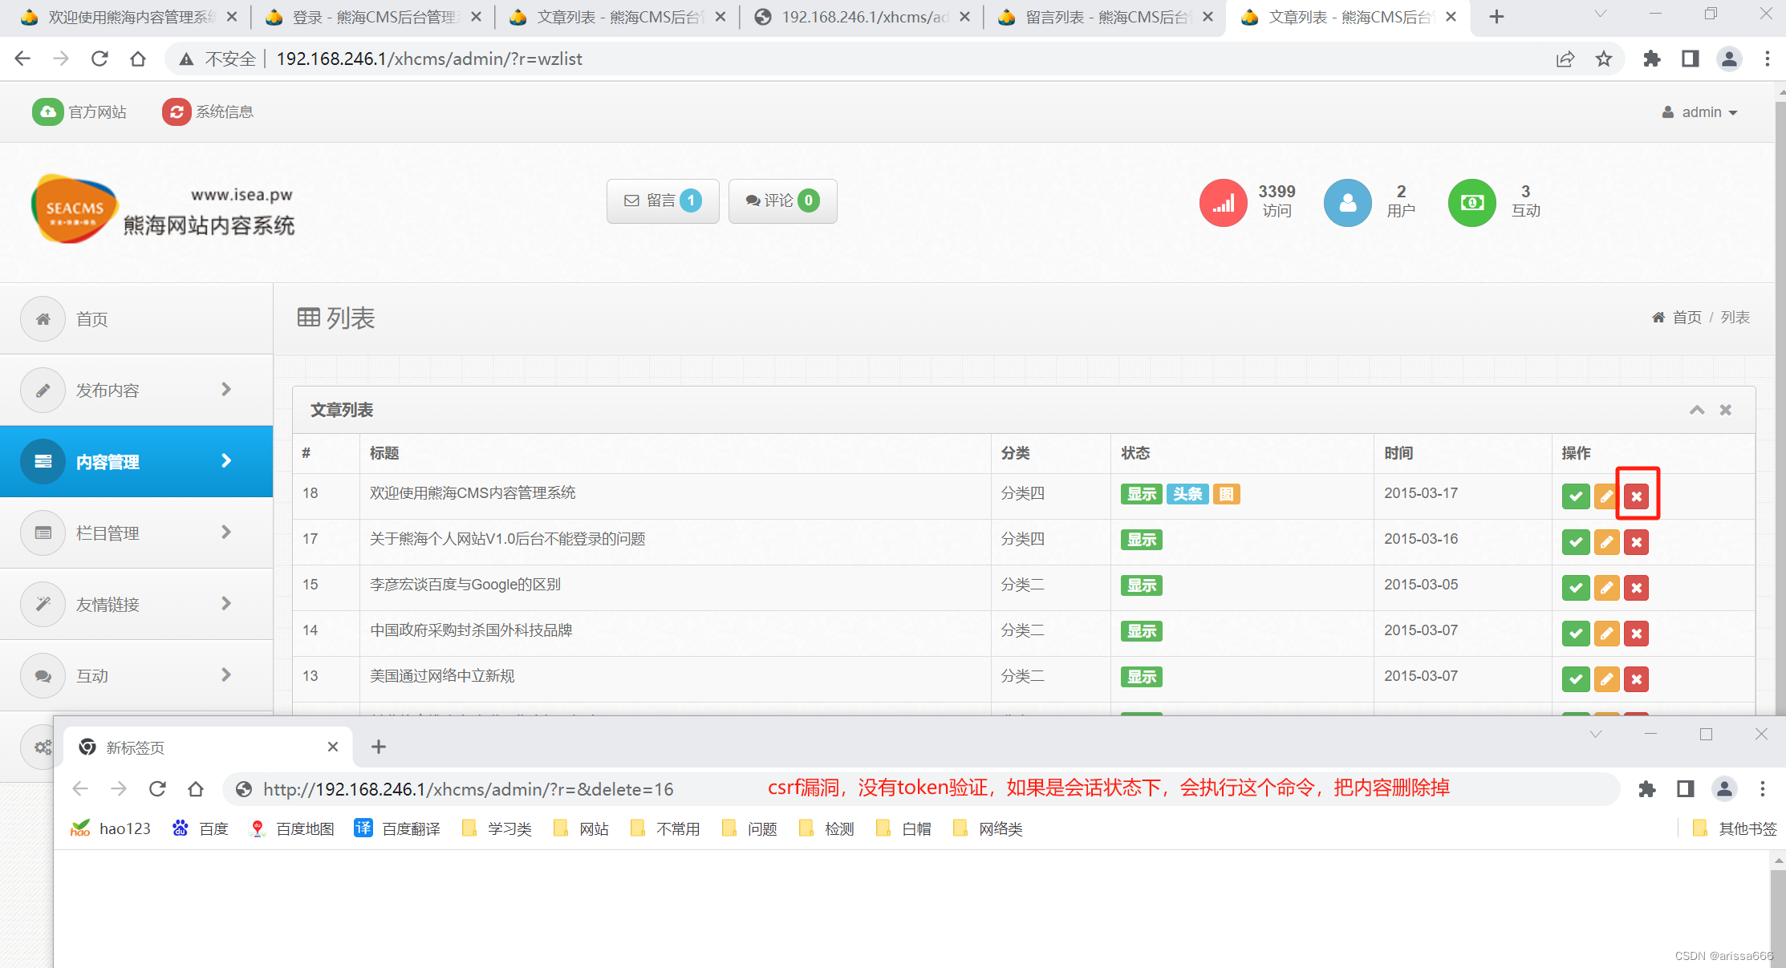The width and height of the screenshot is (1786, 968).
Task: Edit article 18 with the orange pencil icon
Action: tap(1605, 496)
